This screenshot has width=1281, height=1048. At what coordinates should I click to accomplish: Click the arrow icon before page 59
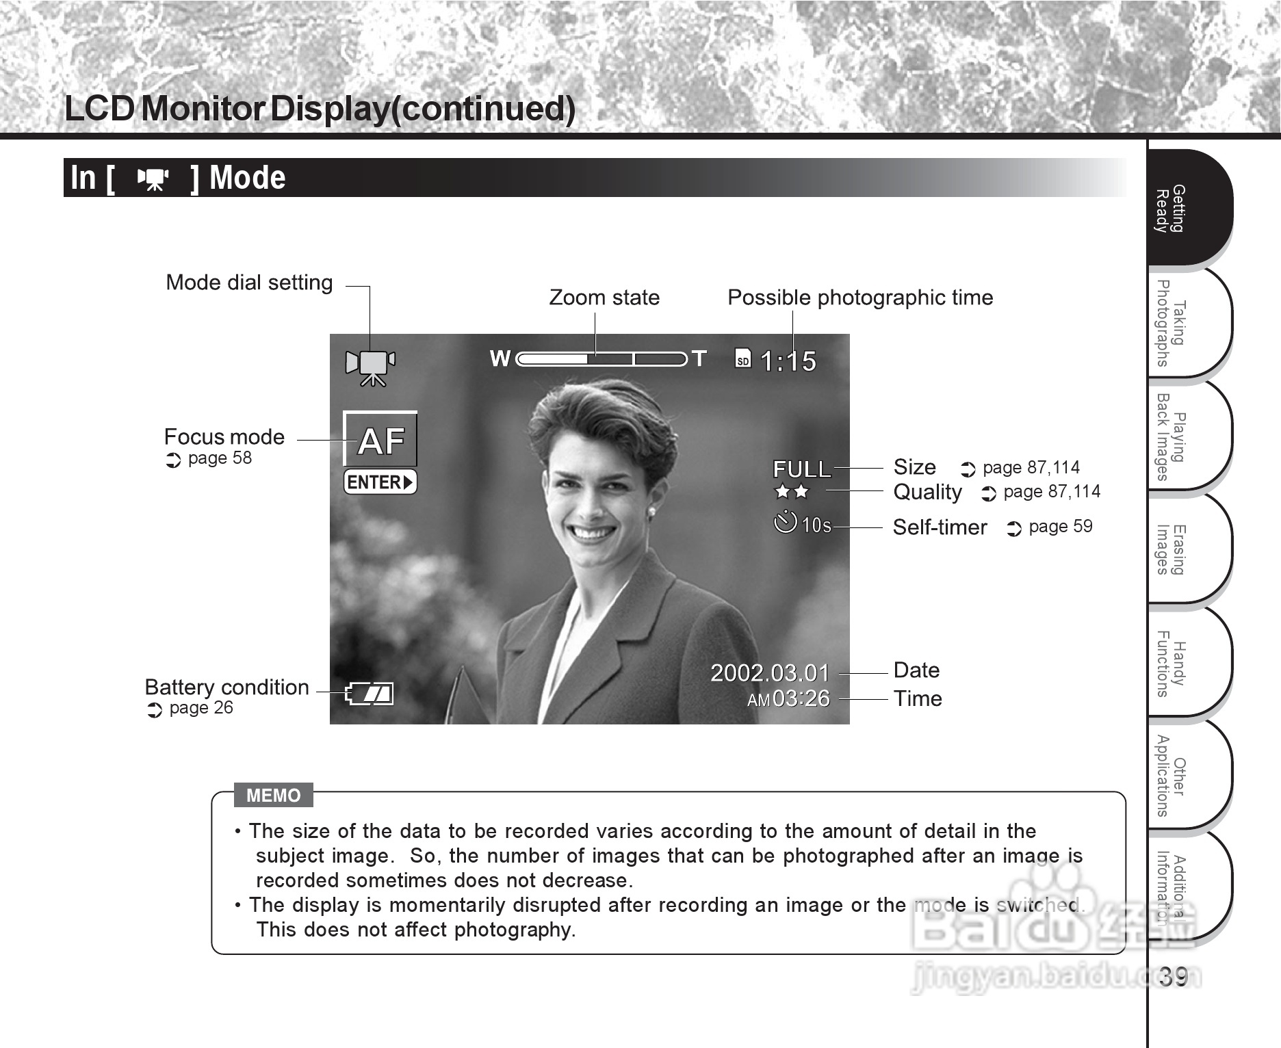1014,529
